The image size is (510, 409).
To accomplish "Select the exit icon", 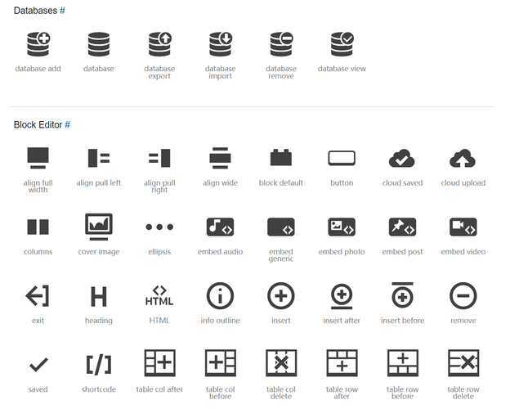I will tap(38, 295).
